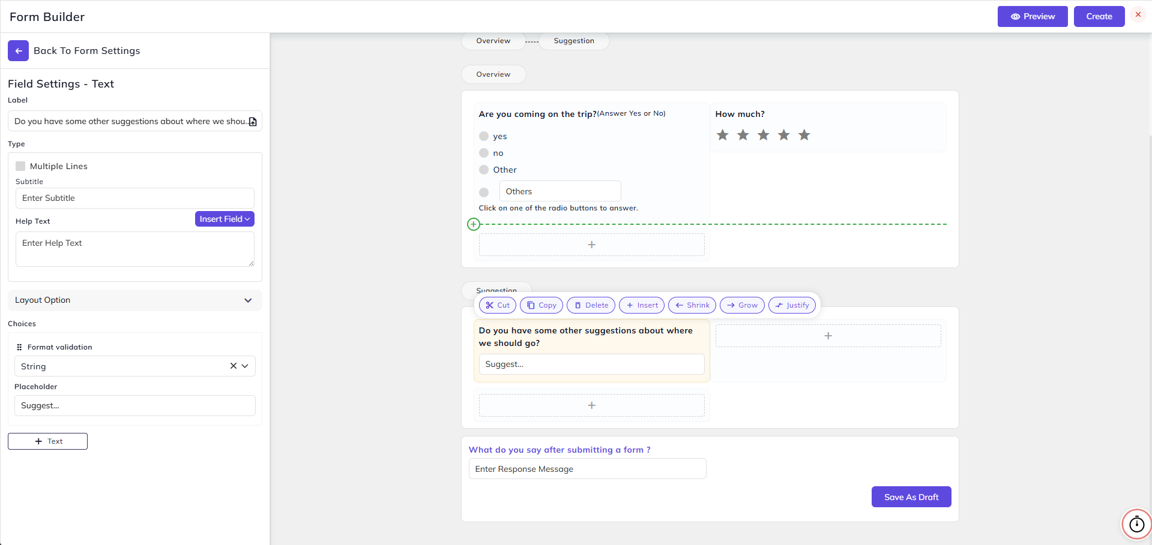The image size is (1152, 545).
Task: Click Cut in the field toolbar
Action: [498, 305]
